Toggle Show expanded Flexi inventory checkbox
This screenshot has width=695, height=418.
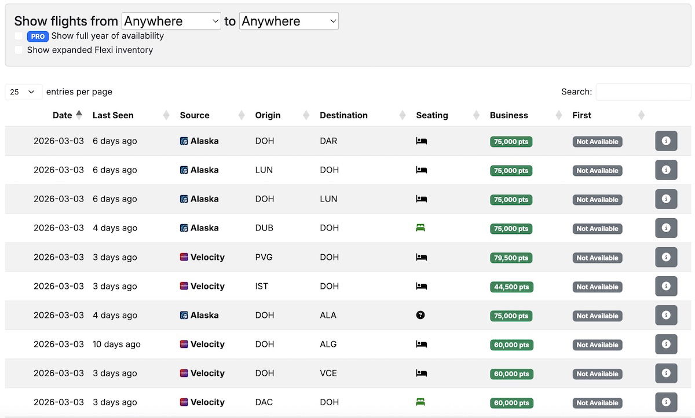click(x=19, y=50)
